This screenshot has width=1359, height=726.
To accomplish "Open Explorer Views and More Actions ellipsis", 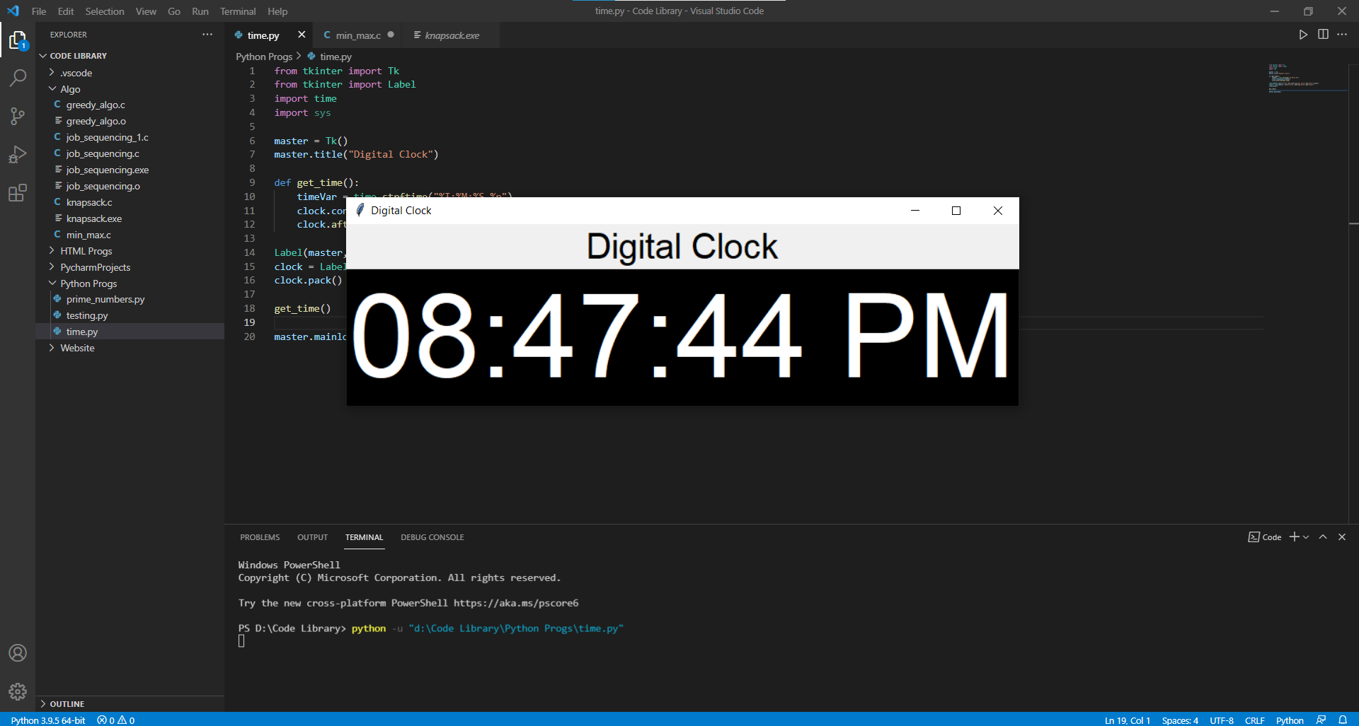I will point(207,35).
